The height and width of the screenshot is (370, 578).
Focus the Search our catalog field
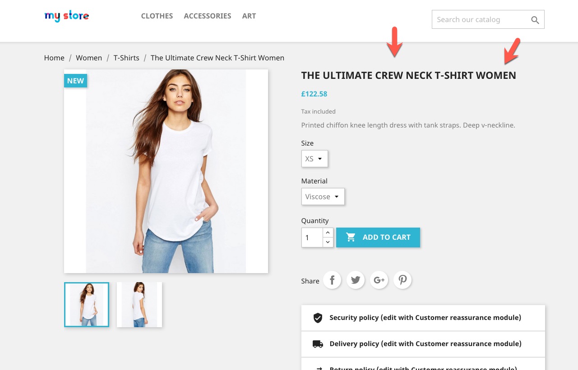(x=481, y=20)
